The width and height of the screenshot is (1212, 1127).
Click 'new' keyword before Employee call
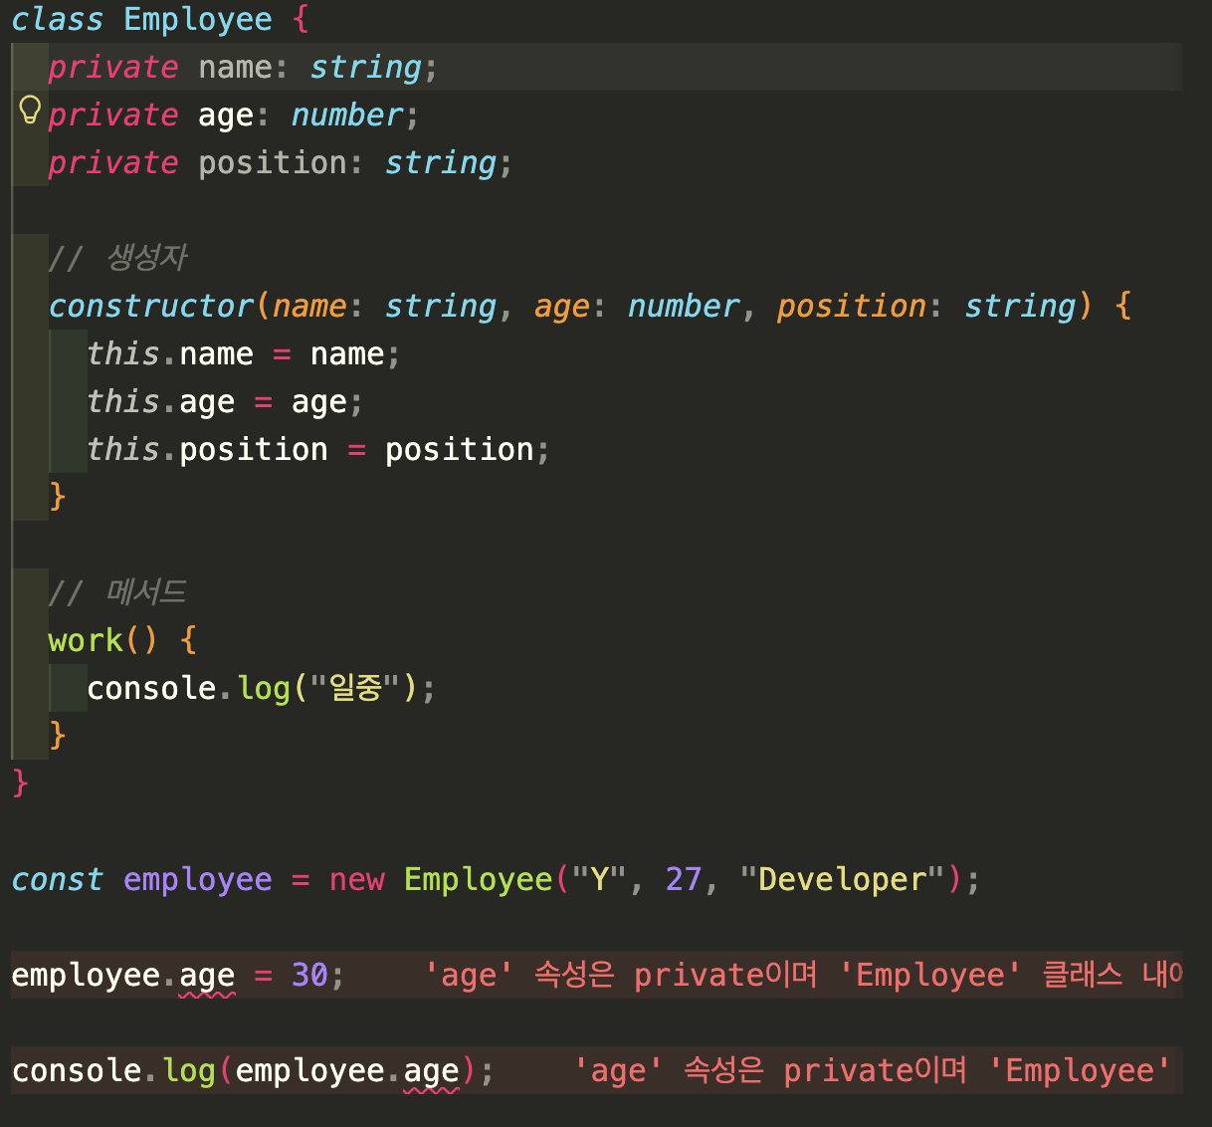click(357, 880)
